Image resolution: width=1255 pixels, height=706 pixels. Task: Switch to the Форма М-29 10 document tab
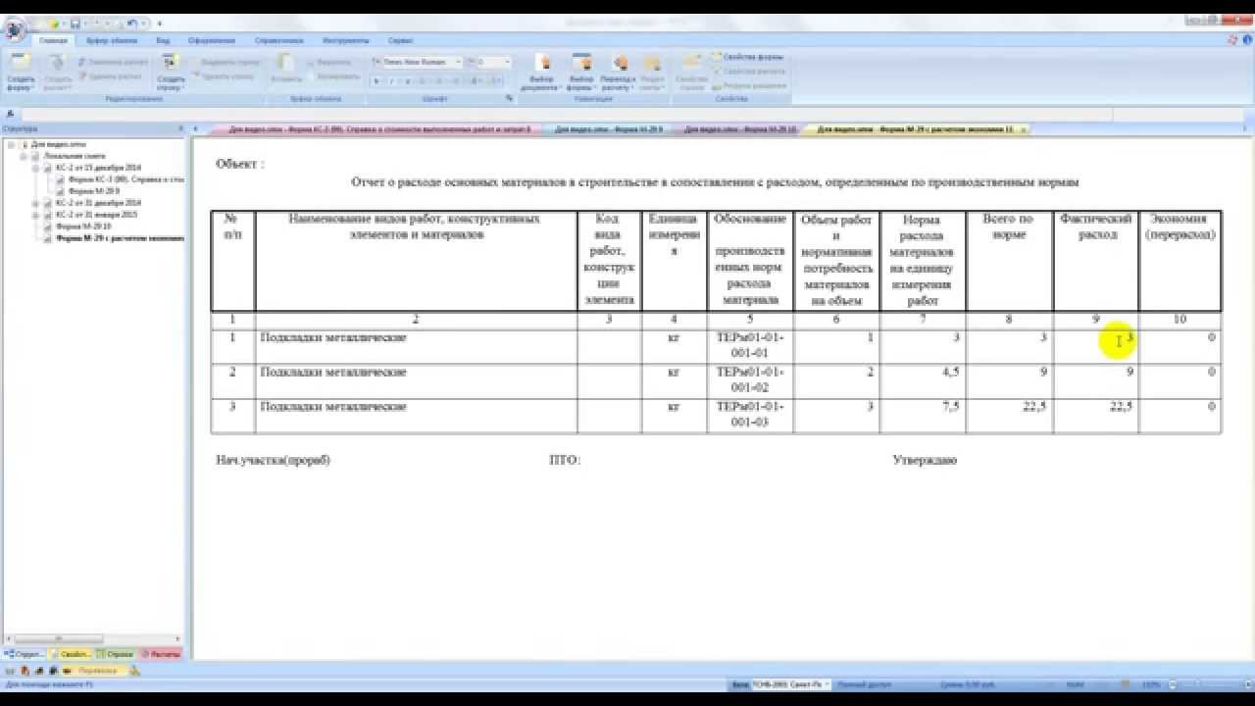tap(740, 128)
